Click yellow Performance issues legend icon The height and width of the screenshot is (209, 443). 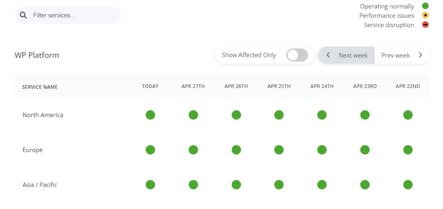coord(425,15)
